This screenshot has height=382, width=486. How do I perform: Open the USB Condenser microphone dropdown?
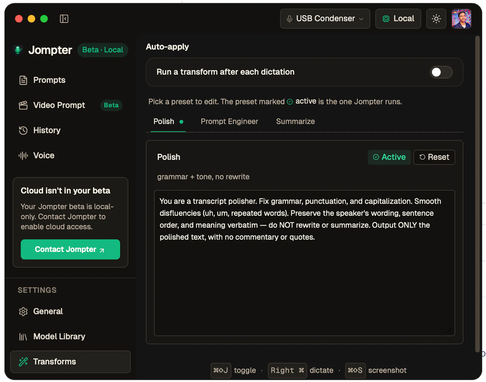(325, 19)
